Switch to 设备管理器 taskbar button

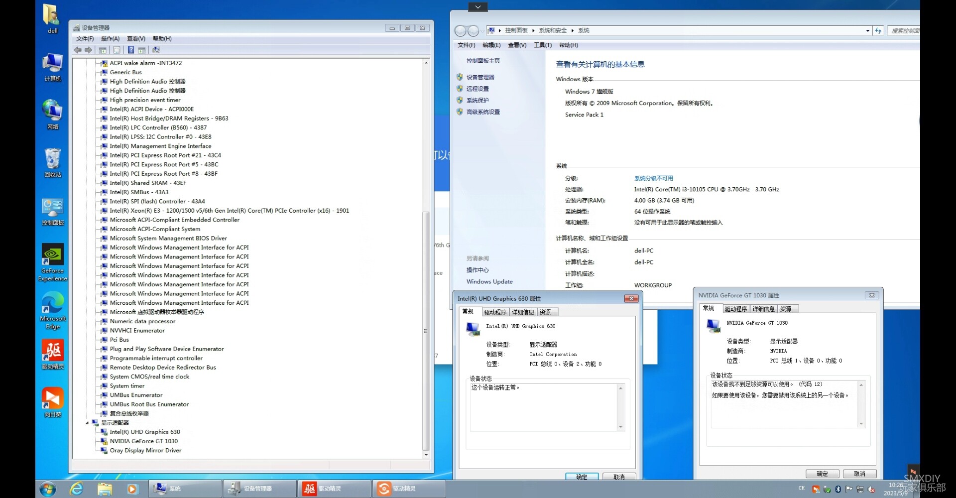tap(259, 489)
